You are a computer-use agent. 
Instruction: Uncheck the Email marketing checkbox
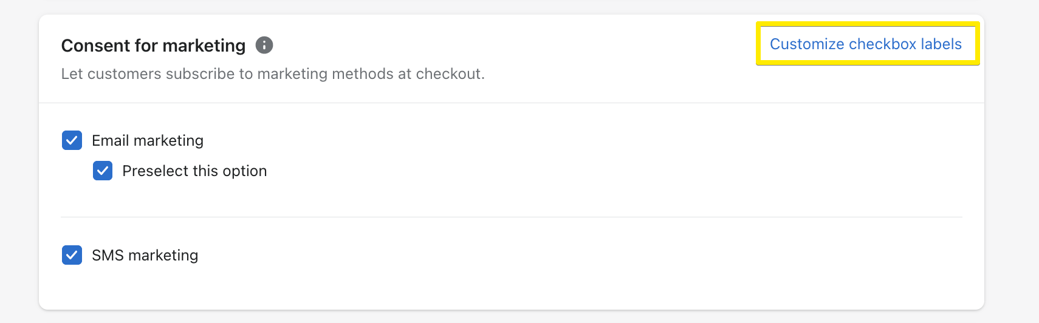72,140
